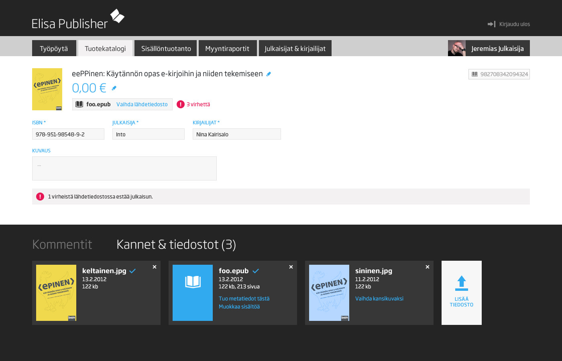The width and height of the screenshot is (562, 361).
Task: Click the 982708342094324 identifier badge
Action: [499, 74]
